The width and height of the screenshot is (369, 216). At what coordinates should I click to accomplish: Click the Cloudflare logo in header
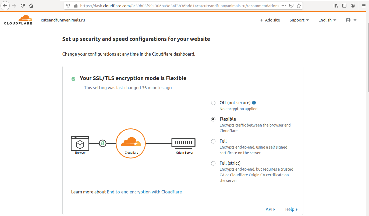pyautogui.click(x=18, y=20)
